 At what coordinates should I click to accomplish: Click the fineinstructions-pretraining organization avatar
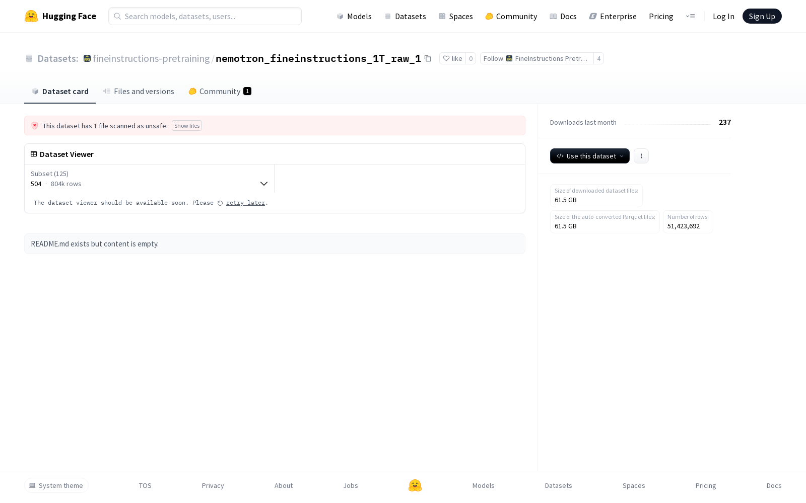(87, 58)
